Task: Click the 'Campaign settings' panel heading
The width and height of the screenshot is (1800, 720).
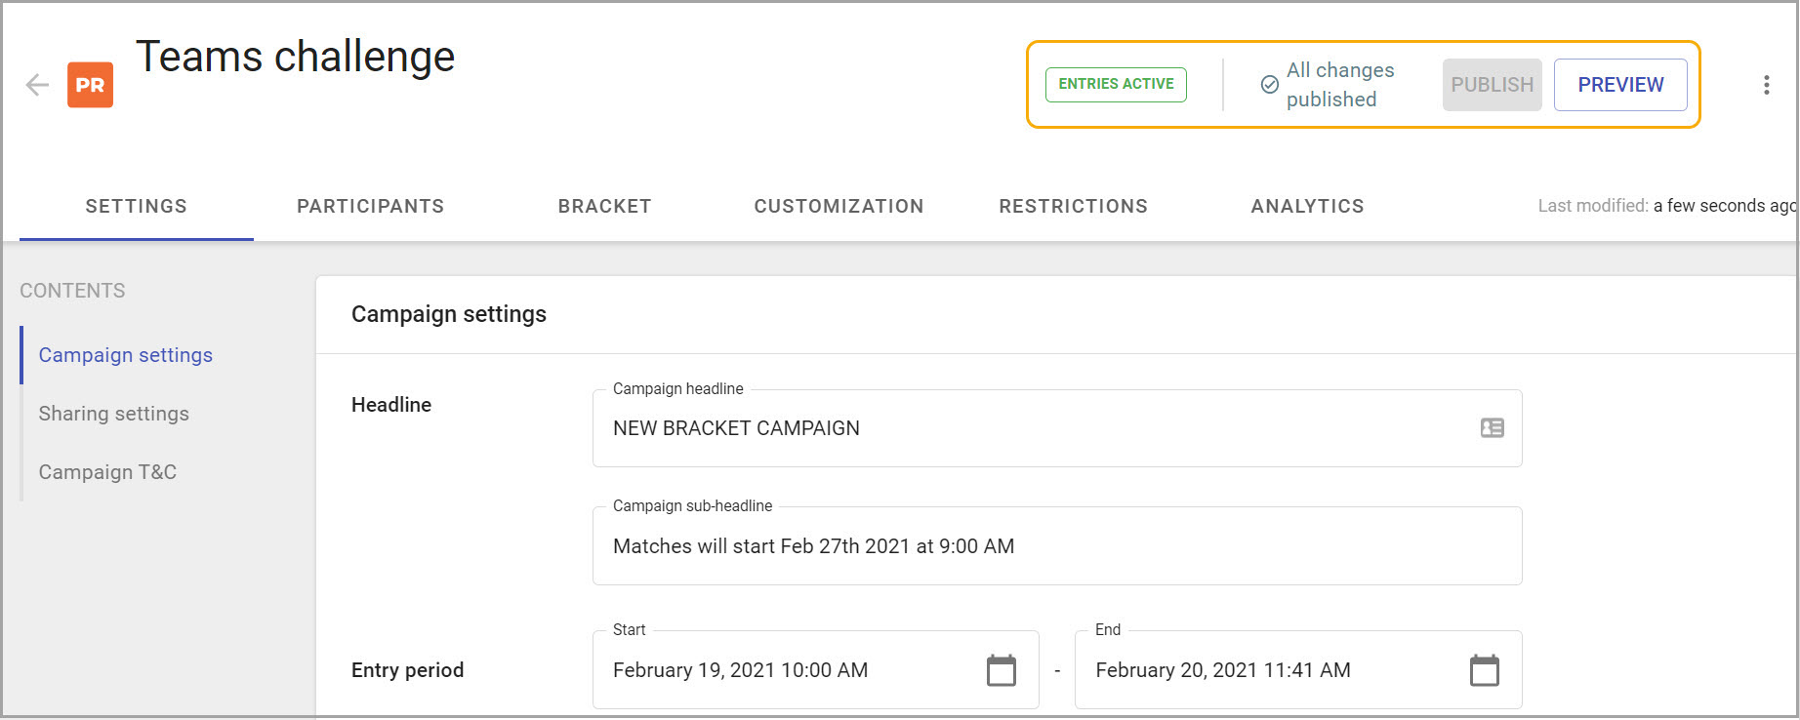Action: tap(449, 314)
